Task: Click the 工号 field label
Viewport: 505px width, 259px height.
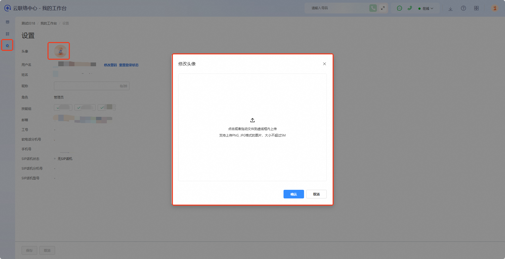Action: 25,130
